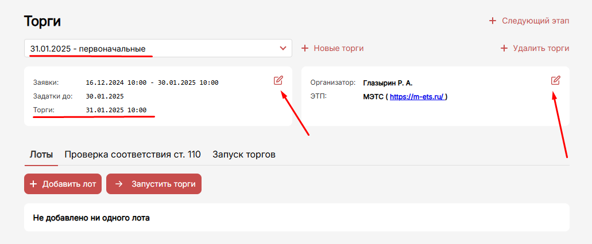Click the plus icon beside Удалить торги
The width and height of the screenshot is (592, 244).
[x=504, y=49]
